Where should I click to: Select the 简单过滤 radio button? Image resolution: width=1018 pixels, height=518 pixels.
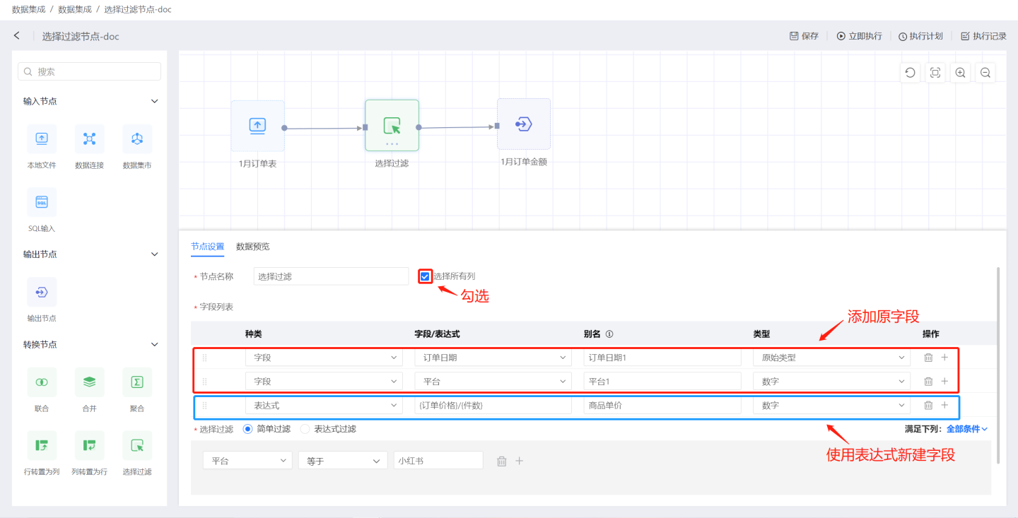click(247, 429)
